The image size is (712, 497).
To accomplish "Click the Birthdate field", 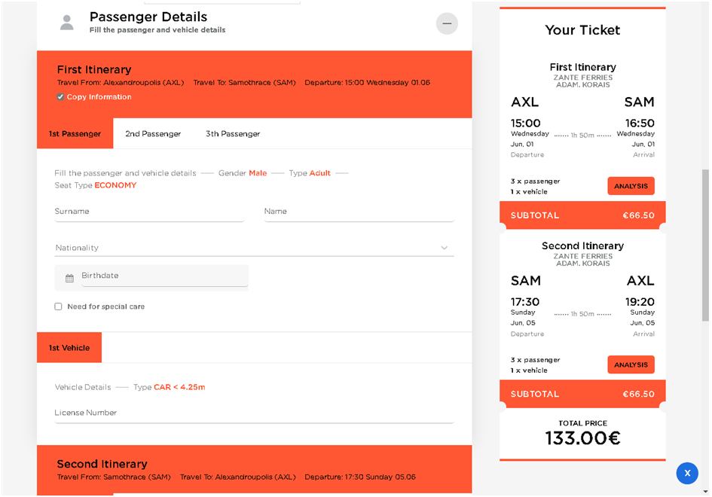I will tap(163, 276).
